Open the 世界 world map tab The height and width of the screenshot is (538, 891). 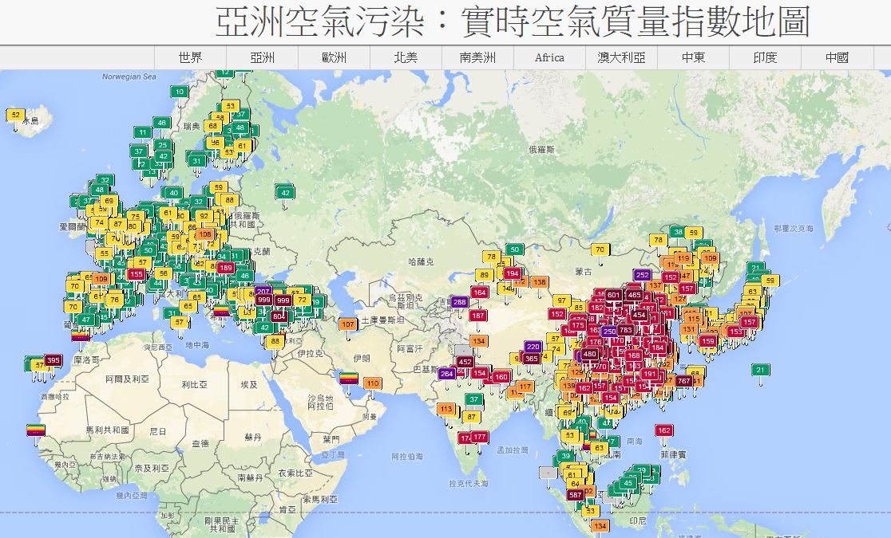click(x=190, y=57)
